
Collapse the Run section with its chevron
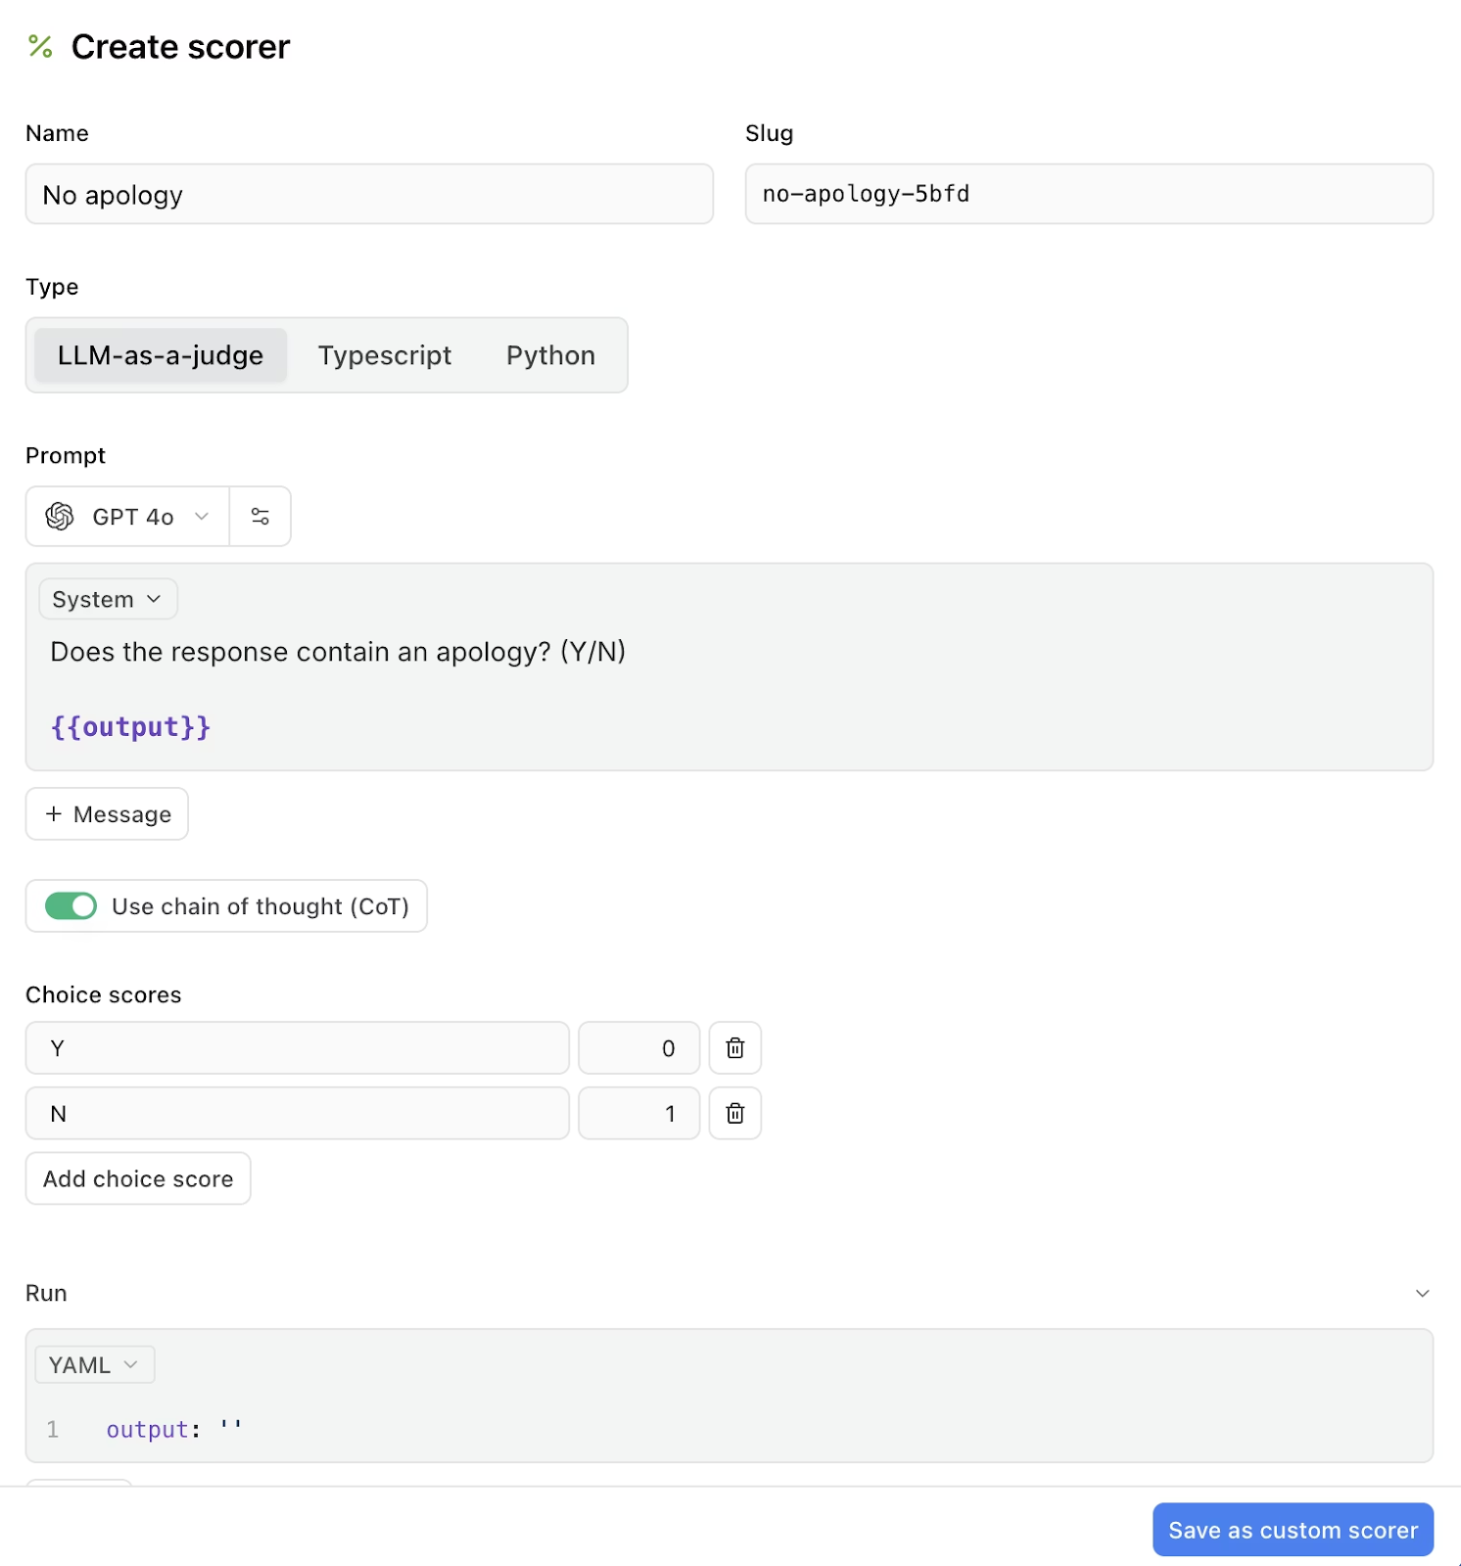pyautogui.click(x=1425, y=1292)
